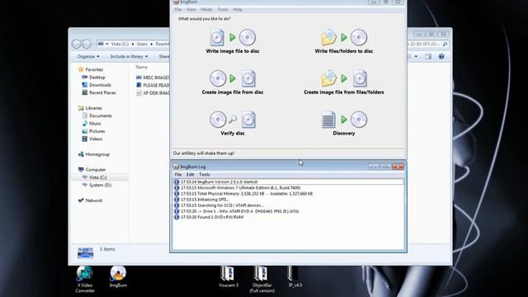Toggle Explorer preview pane button
Screen dimensions: 528x297
(428, 57)
